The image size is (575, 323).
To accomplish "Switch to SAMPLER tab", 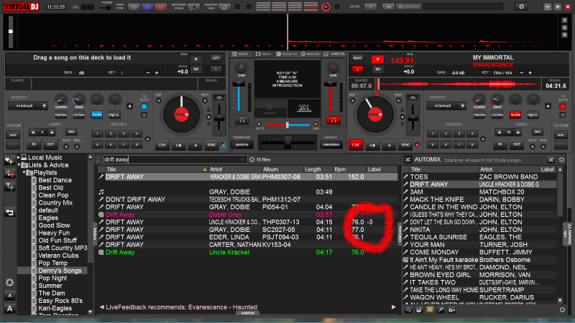I will 334,54.
